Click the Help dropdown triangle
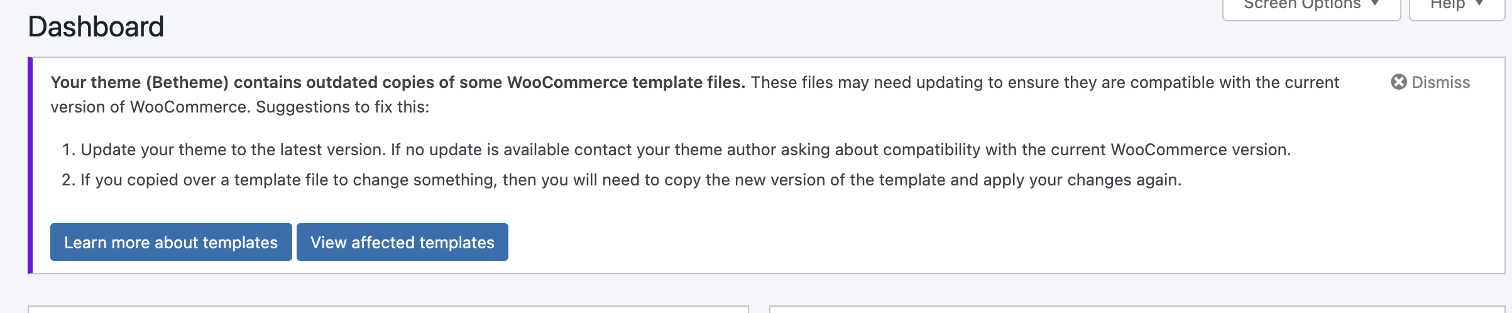The width and height of the screenshot is (1512, 313). click(1480, 4)
